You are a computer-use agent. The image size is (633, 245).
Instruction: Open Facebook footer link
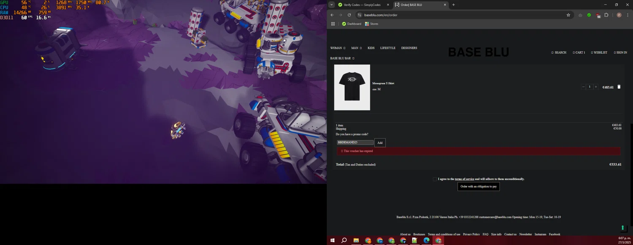tap(555, 234)
